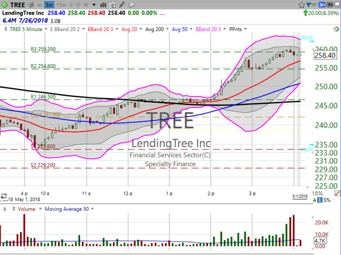Click the printer icon next to TREE
Viewport: 341px width, 255px height.
click(x=31, y=5)
